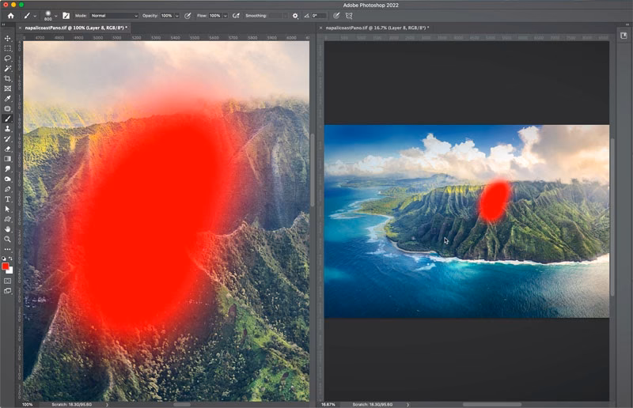The height and width of the screenshot is (408, 633).
Task: Close the 100% document tab
Action: pos(20,28)
